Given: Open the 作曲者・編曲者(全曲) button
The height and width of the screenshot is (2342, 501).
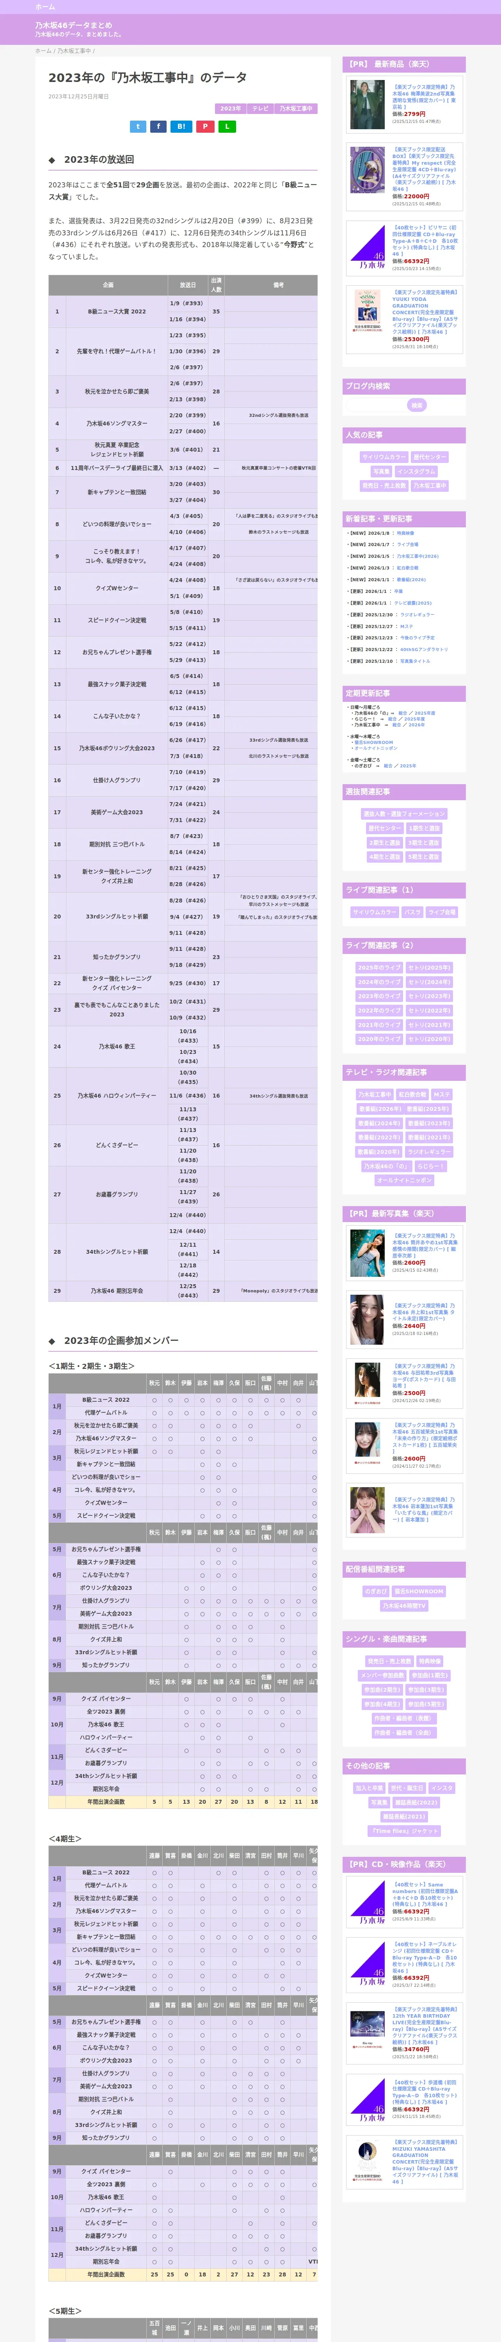Looking at the screenshot, I should [404, 1732].
